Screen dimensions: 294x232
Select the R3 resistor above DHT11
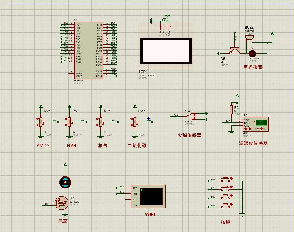pos(231,110)
